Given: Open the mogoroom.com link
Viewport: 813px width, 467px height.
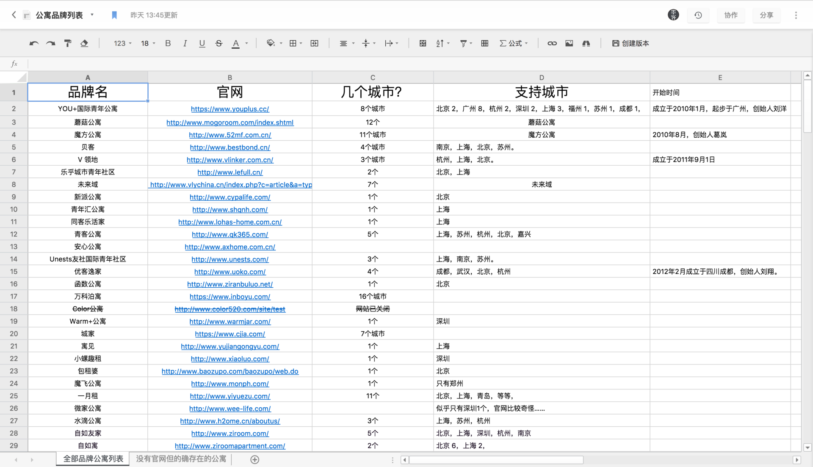Looking at the screenshot, I should pos(230,122).
